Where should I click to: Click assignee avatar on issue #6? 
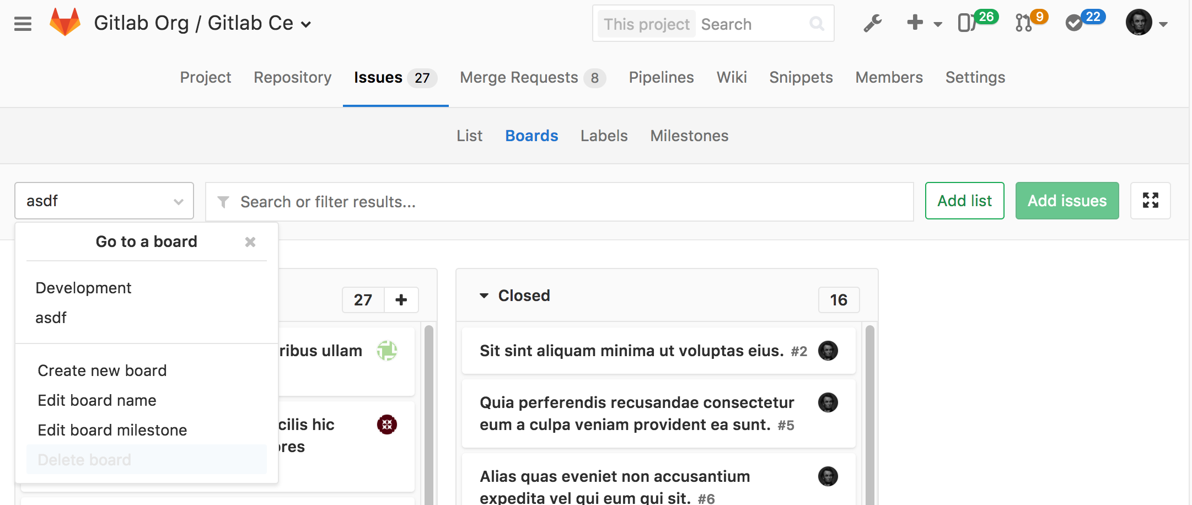click(828, 476)
